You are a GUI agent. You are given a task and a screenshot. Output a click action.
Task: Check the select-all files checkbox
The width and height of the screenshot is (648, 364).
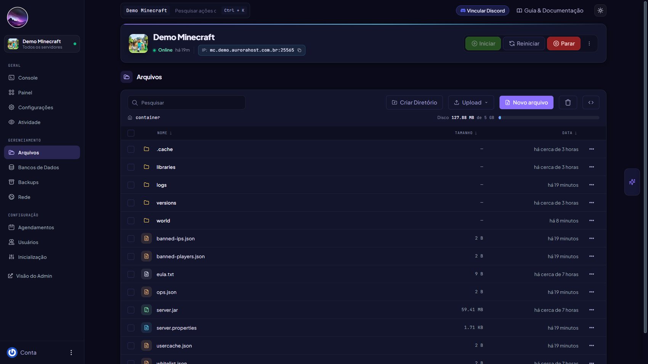[x=131, y=133]
